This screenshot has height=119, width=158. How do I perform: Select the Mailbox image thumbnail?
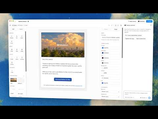pyautogui.click(x=21, y=80)
